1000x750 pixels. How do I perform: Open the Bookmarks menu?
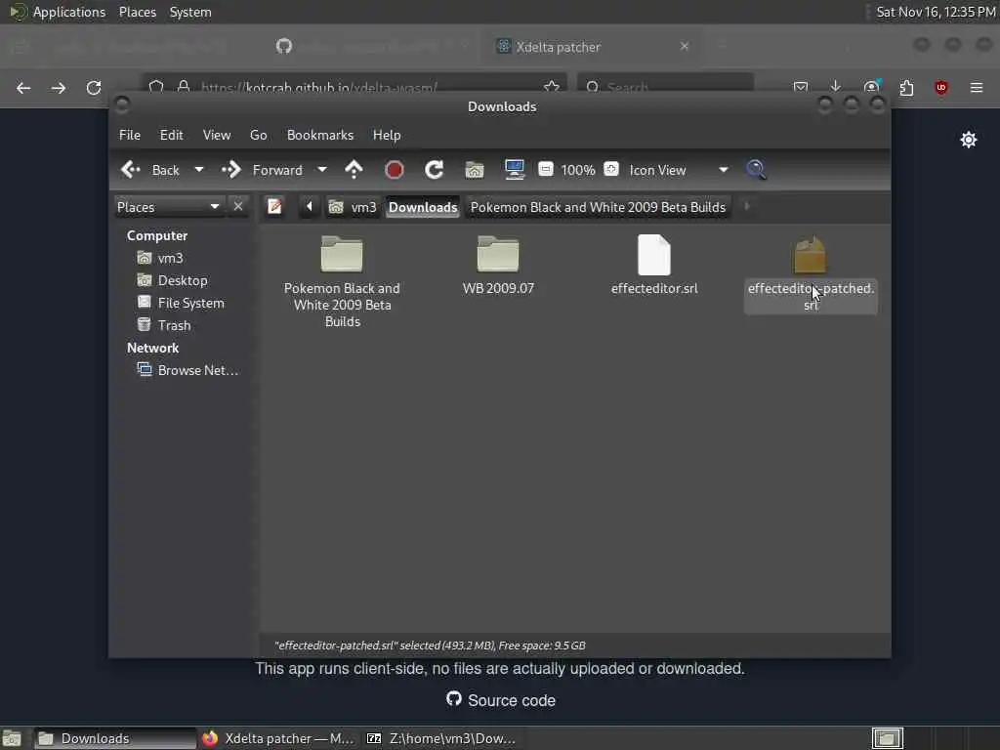320,135
